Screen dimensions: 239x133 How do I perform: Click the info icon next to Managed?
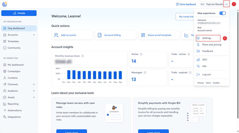[145, 73]
